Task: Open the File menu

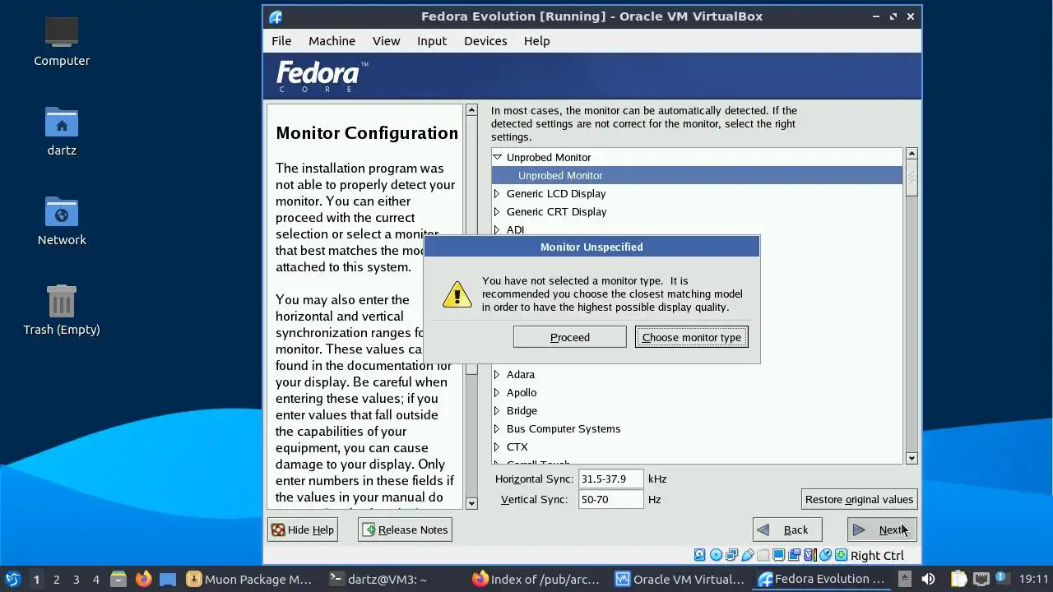Action: [281, 40]
